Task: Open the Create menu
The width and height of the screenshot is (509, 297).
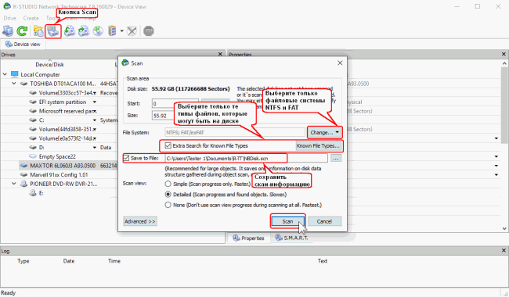Action: click(x=31, y=18)
